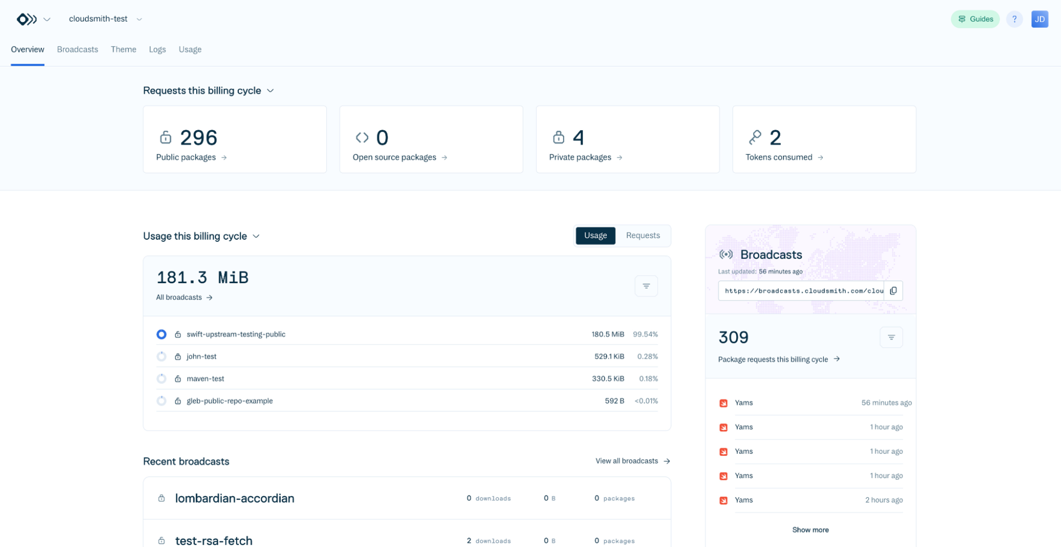The width and height of the screenshot is (1061, 547).
Task: Click the 529.1 KiB value
Action: coord(609,356)
